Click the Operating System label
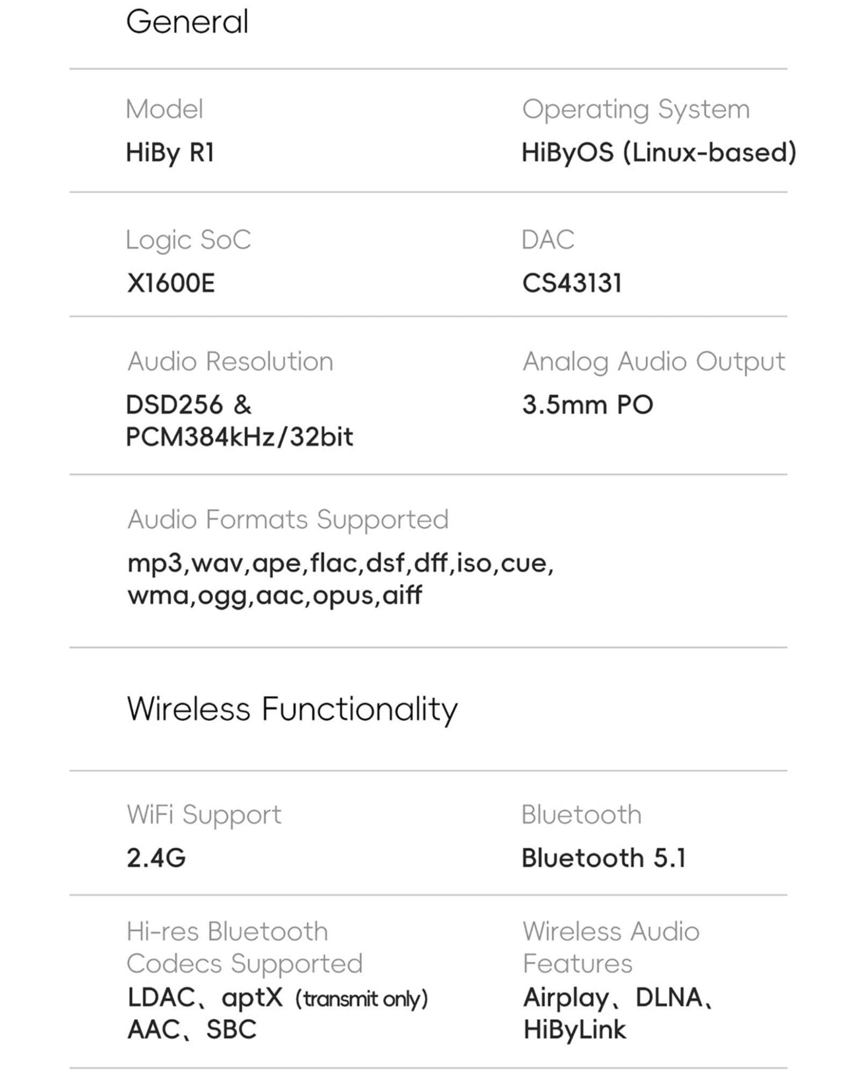The image size is (857, 1075). 636,110
